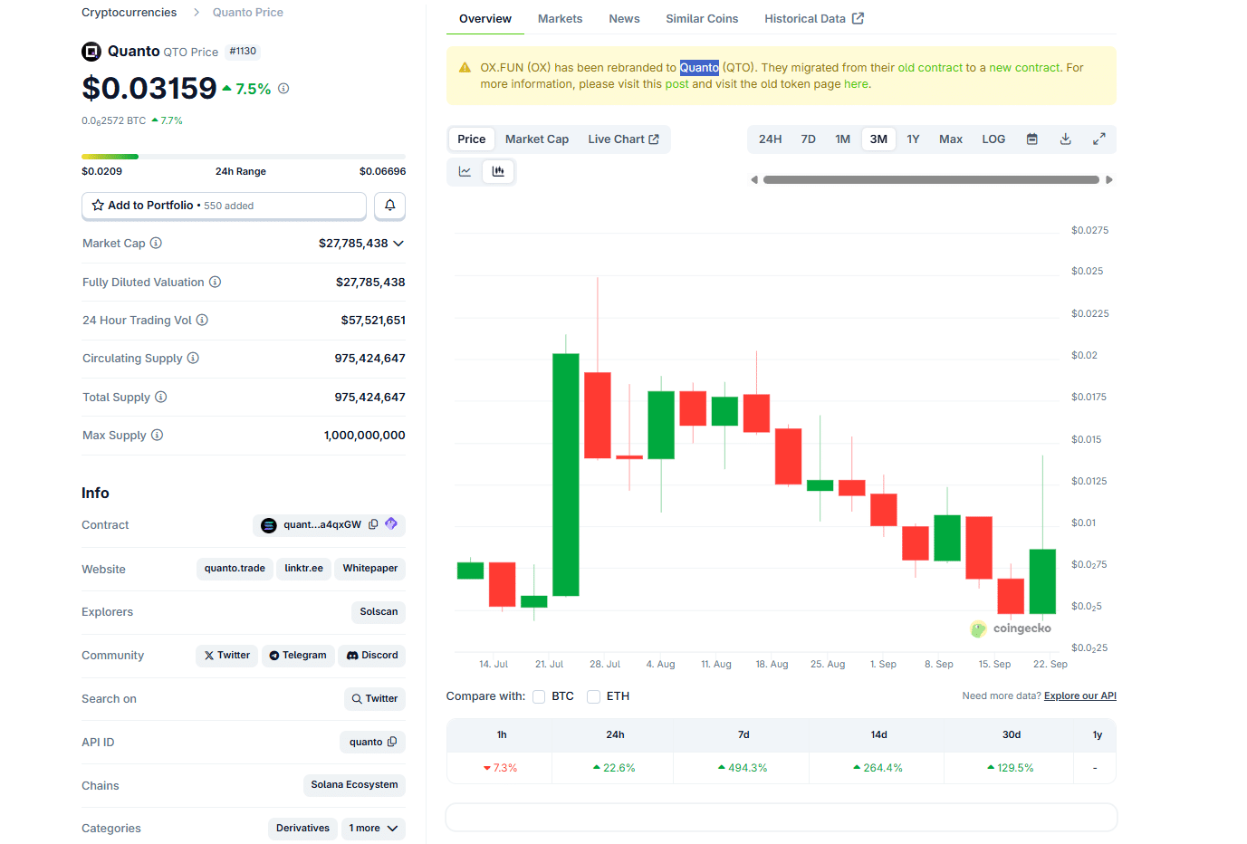Switch chart to Market Cap

click(537, 139)
